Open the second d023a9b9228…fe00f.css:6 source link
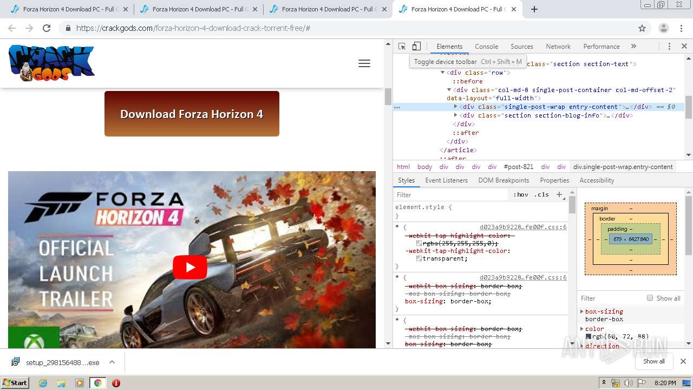Image resolution: width=693 pixels, height=390 pixels. (x=523, y=277)
